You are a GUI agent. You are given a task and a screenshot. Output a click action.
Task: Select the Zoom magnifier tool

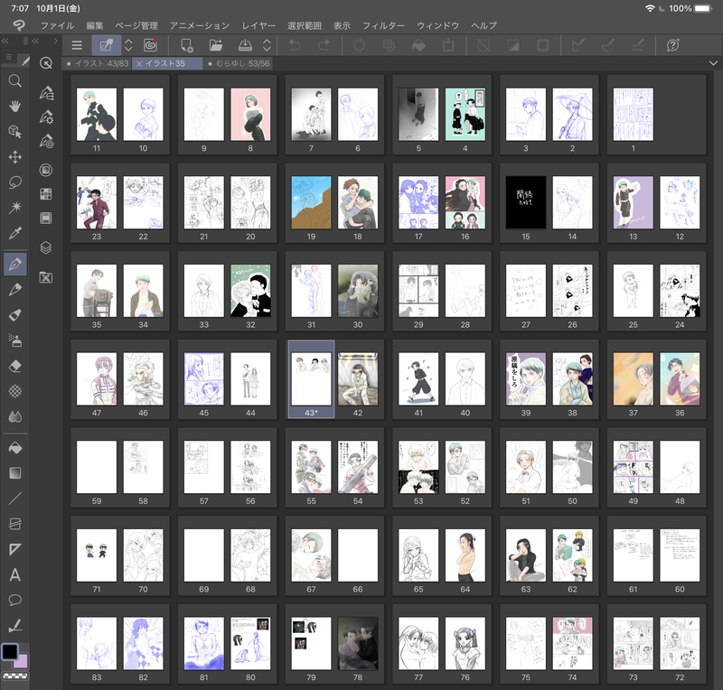(14, 81)
